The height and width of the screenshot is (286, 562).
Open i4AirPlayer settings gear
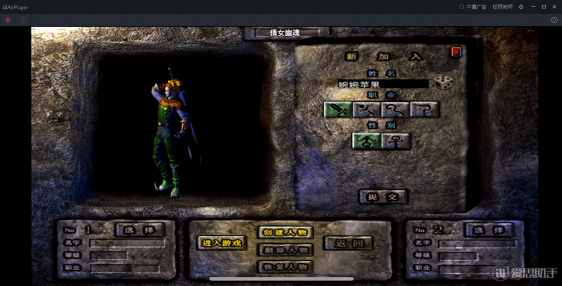click(521, 7)
